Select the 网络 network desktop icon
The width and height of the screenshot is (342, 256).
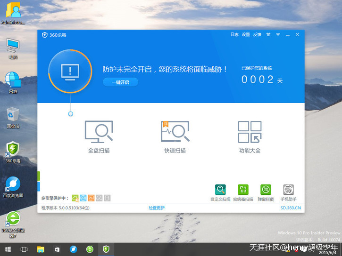[13, 83]
